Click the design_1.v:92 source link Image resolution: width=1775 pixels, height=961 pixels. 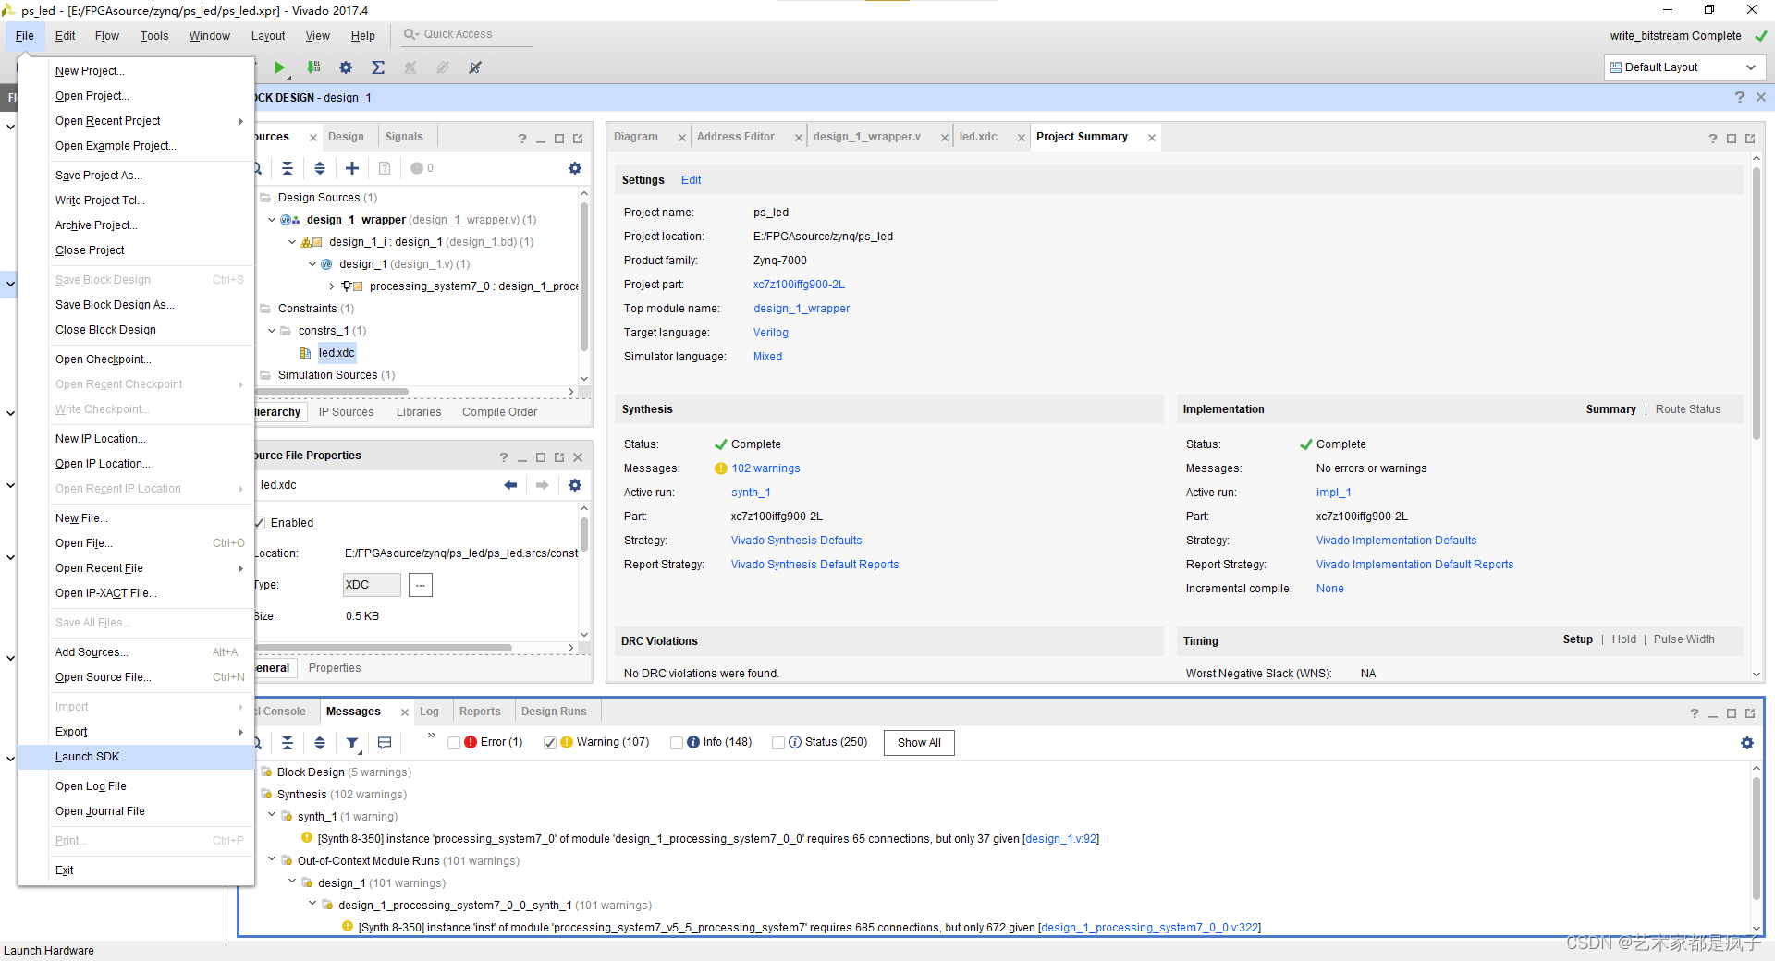[x=1061, y=839]
